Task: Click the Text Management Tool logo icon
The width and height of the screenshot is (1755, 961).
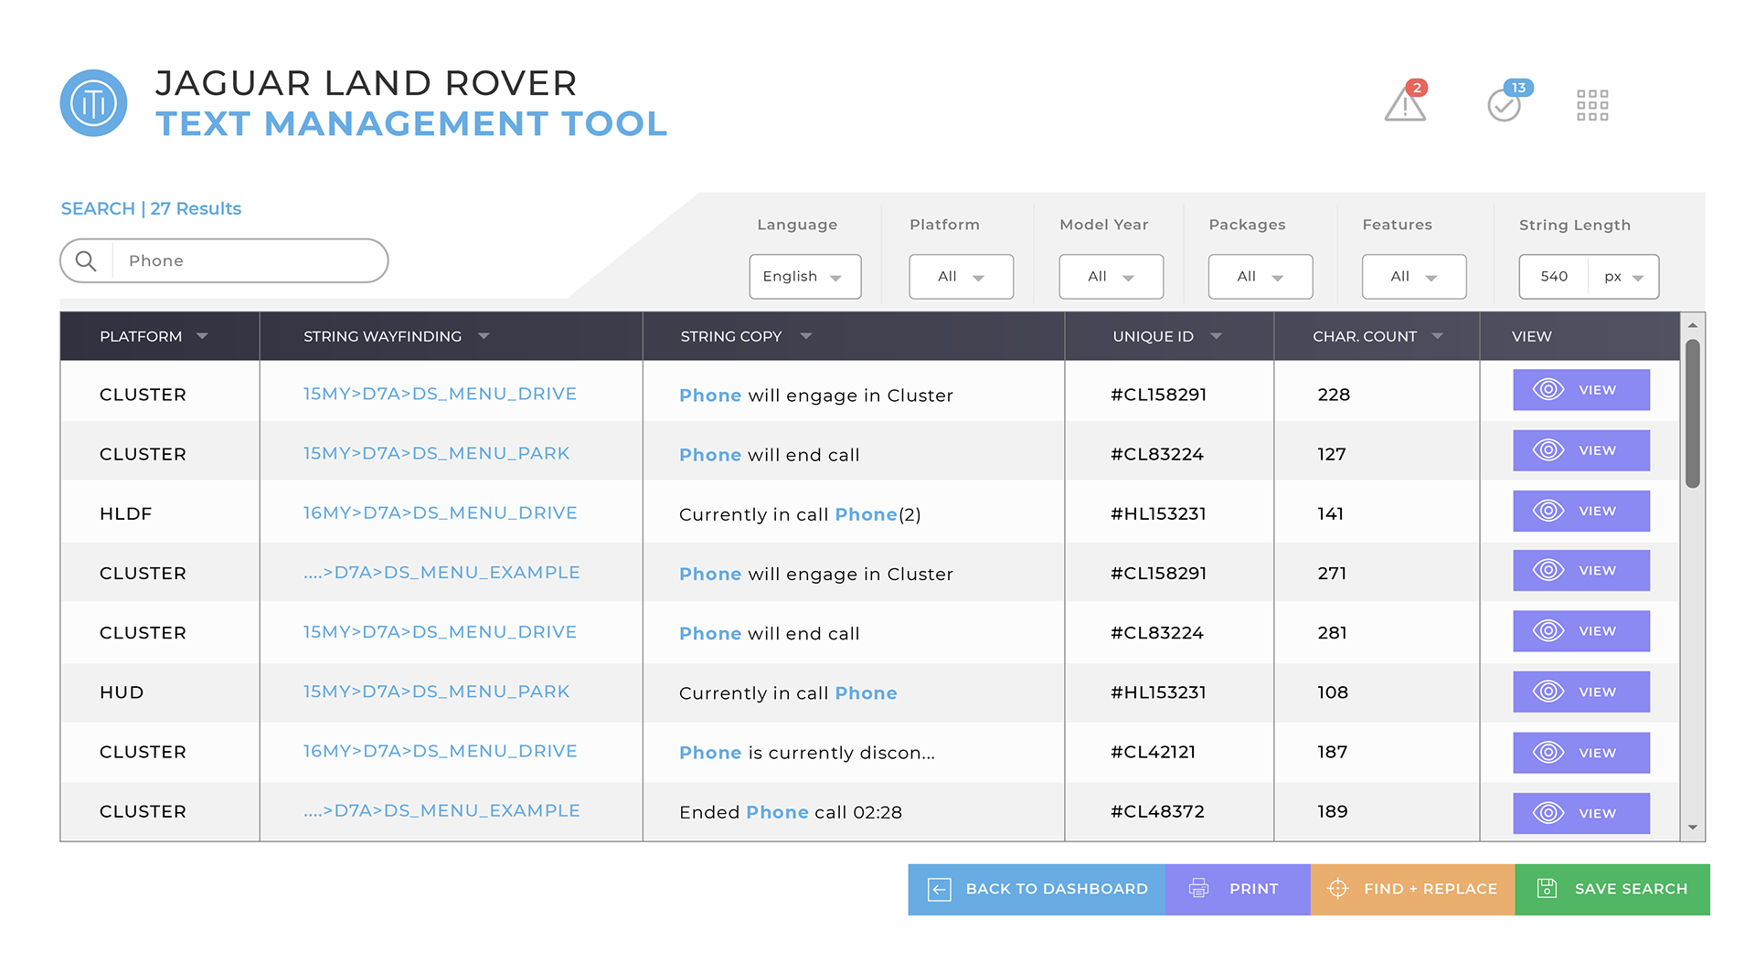Action: click(93, 103)
